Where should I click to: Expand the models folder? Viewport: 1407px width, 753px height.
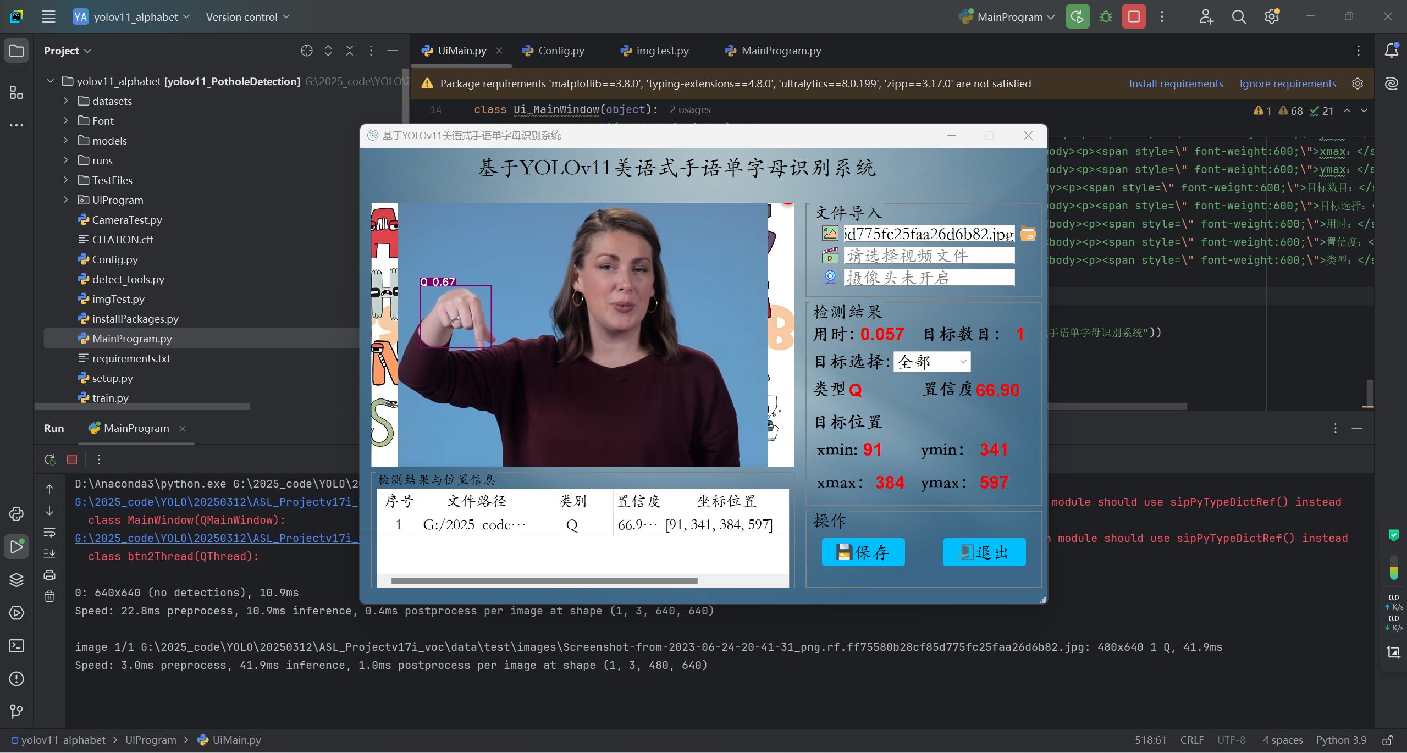(x=65, y=141)
